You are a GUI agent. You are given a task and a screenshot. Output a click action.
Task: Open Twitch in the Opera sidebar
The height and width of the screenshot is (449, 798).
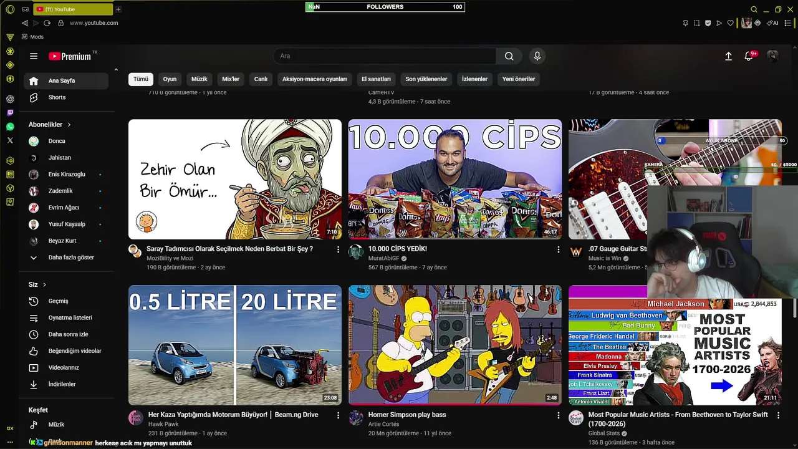coord(10,113)
